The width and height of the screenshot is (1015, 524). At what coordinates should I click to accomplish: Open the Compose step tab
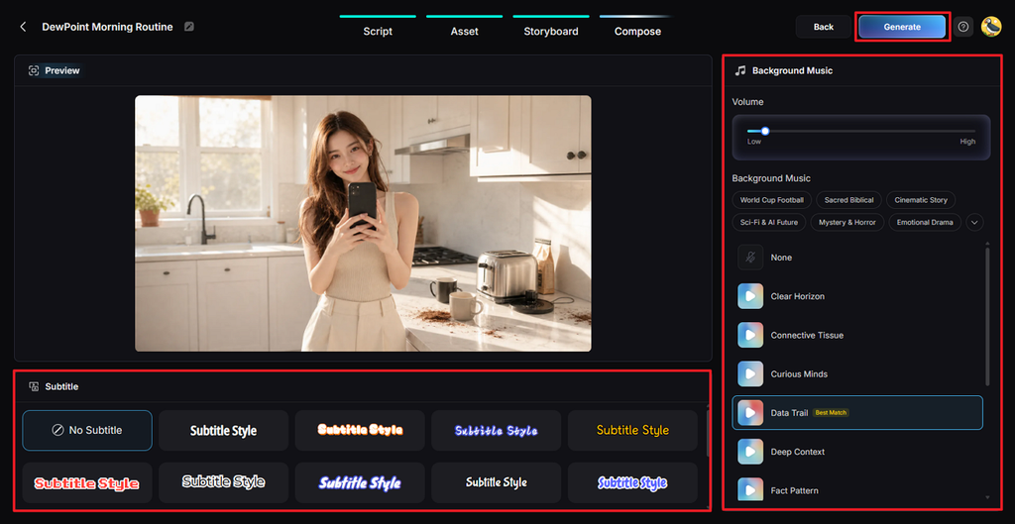click(x=637, y=31)
